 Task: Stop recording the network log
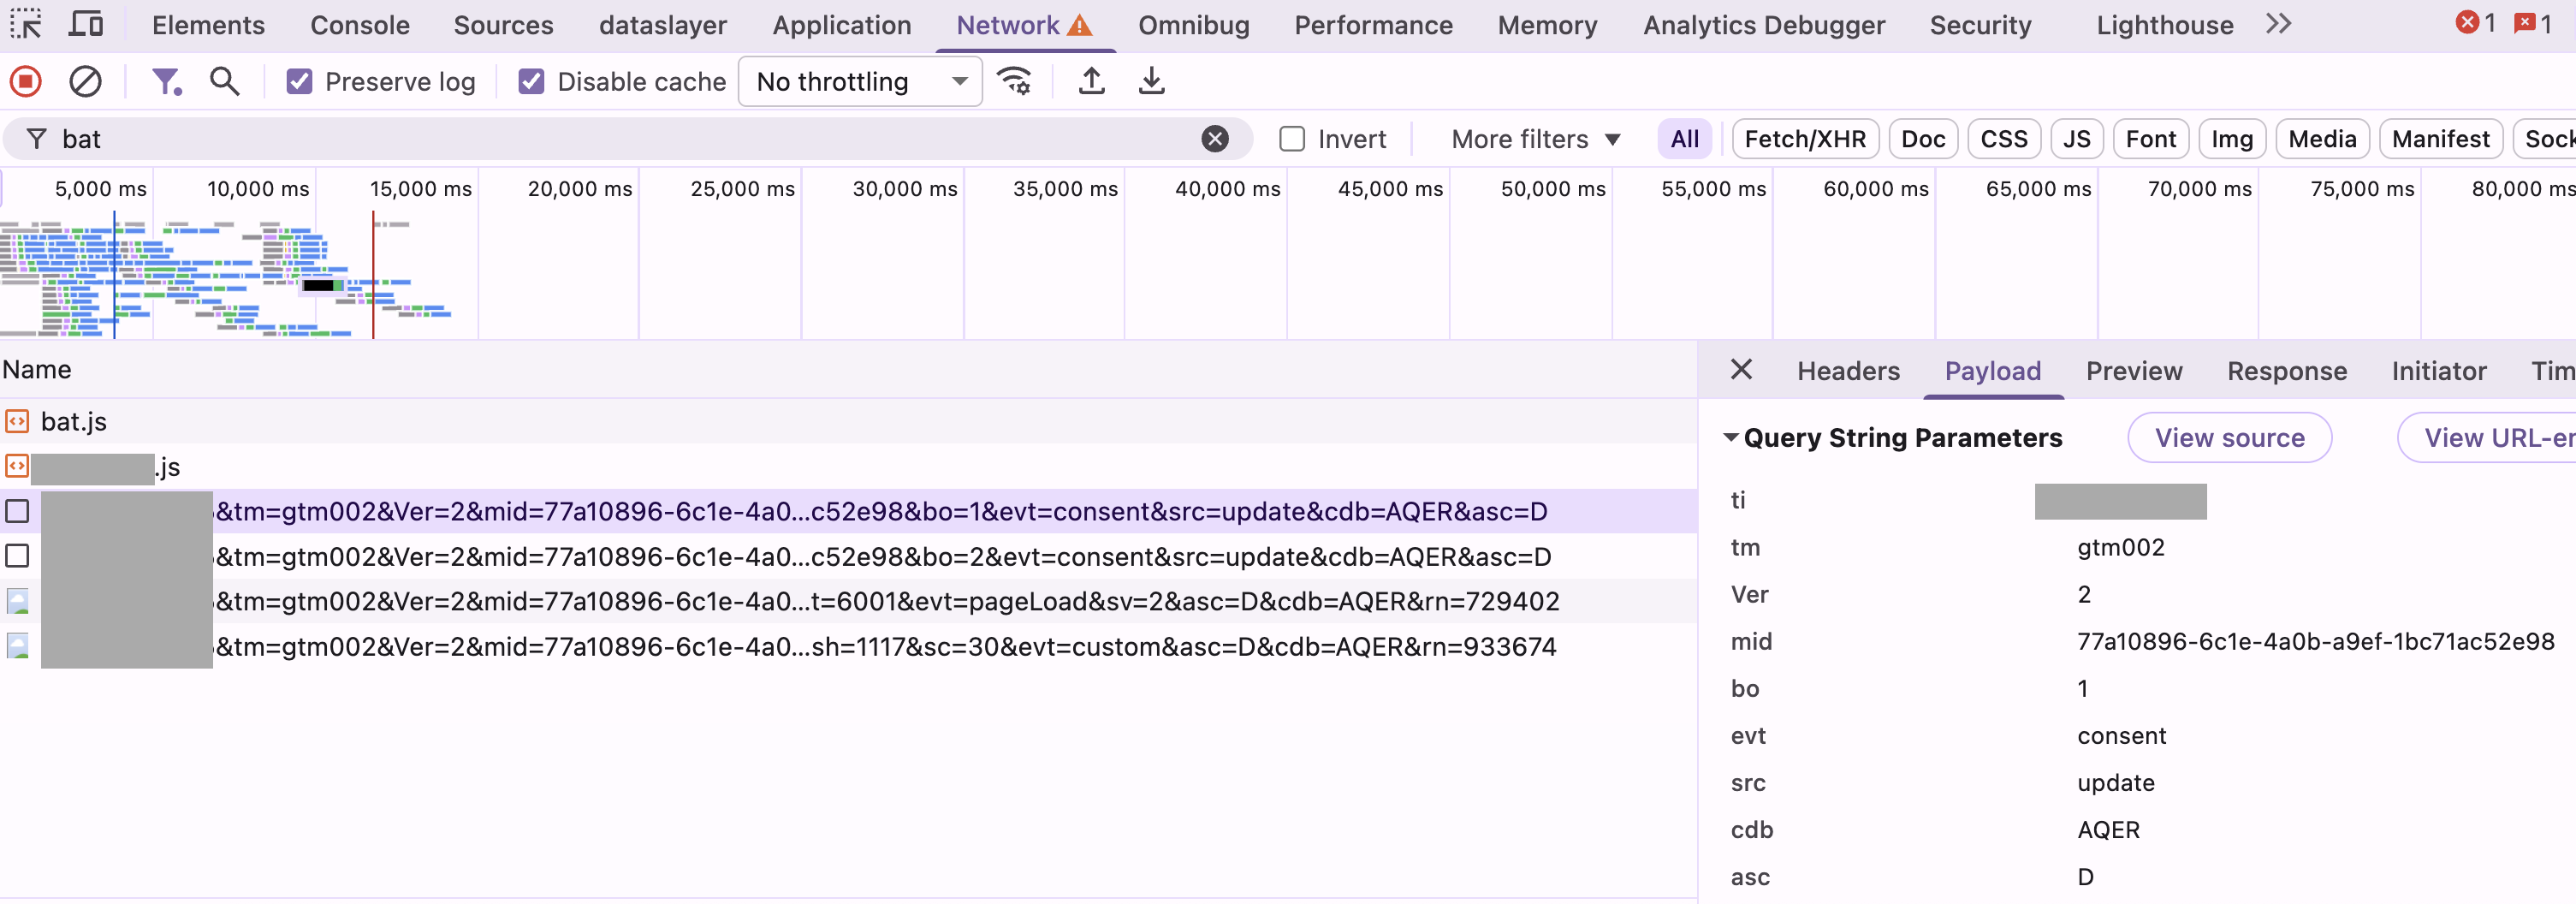(25, 81)
